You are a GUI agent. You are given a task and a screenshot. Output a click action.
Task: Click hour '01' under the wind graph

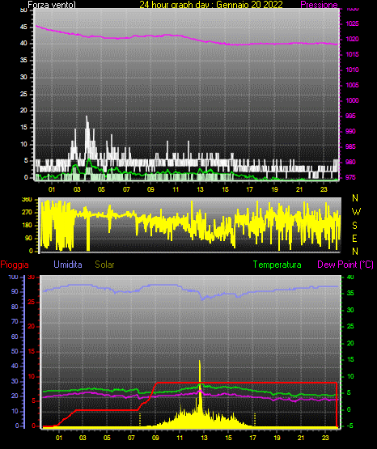(x=52, y=189)
